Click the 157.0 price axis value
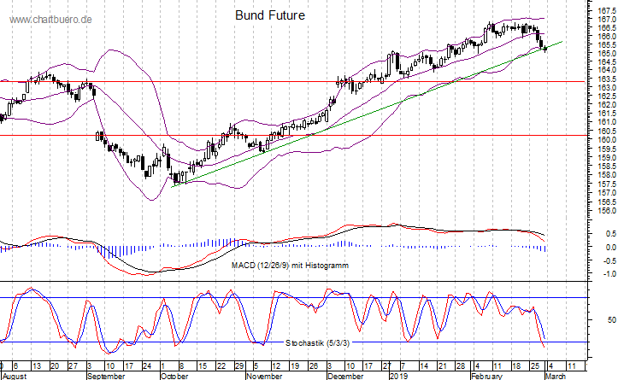This screenshot has height=380, width=618. (607, 192)
